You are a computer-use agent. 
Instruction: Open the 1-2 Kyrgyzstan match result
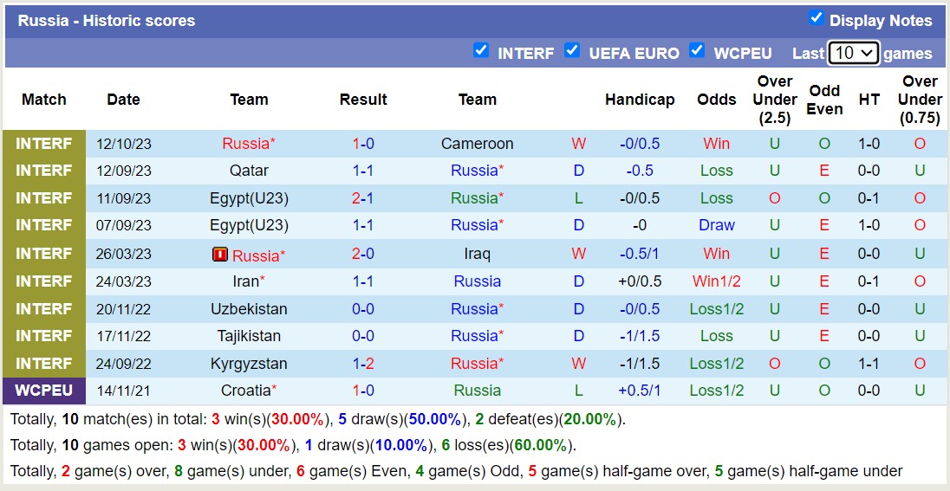pos(362,364)
